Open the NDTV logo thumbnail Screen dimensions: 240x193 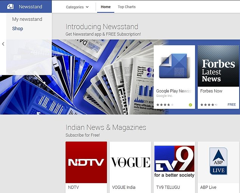coord(86,162)
